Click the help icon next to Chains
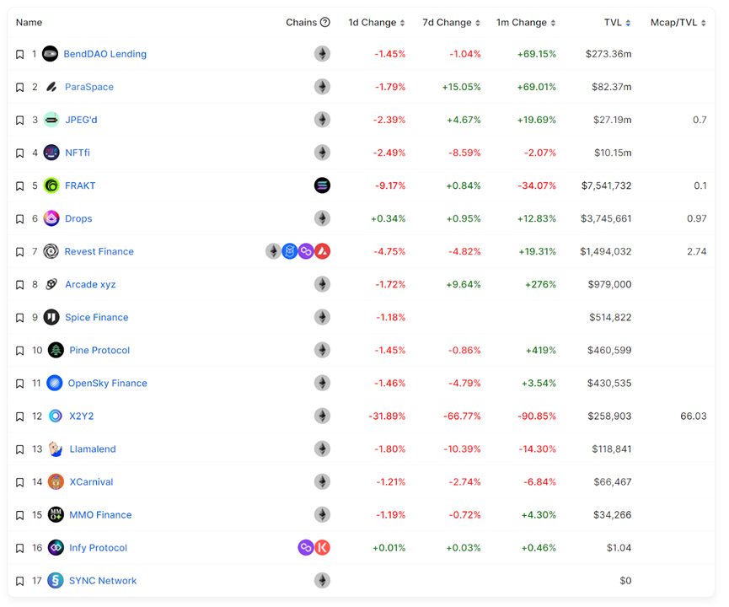Image resolution: width=729 pixels, height=607 pixels. (x=325, y=23)
